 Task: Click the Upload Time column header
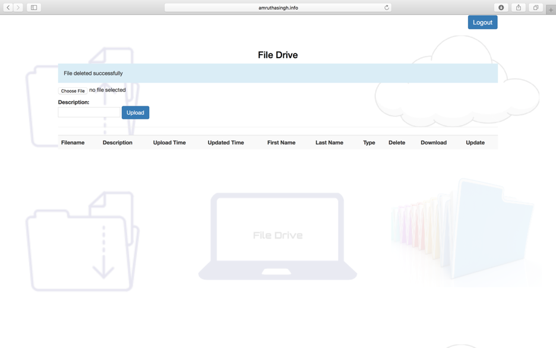(x=169, y=143)
